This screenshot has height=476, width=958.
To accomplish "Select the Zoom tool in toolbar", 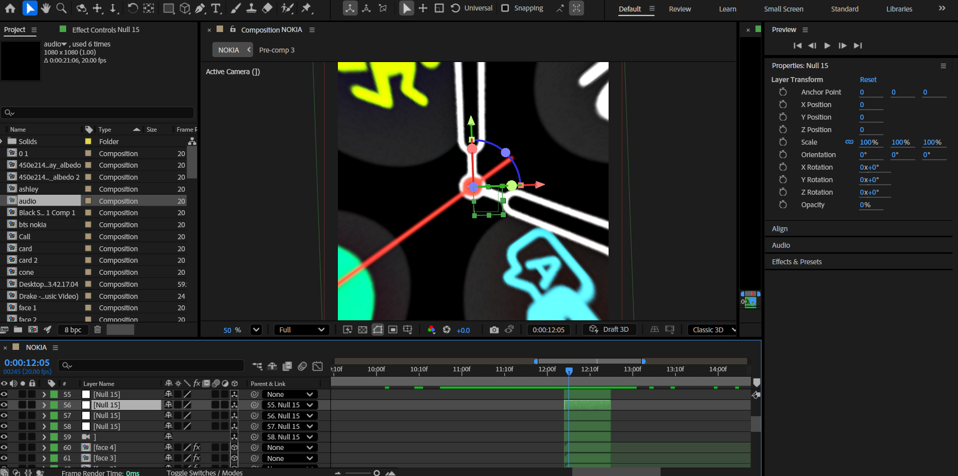I will point(61,8).
